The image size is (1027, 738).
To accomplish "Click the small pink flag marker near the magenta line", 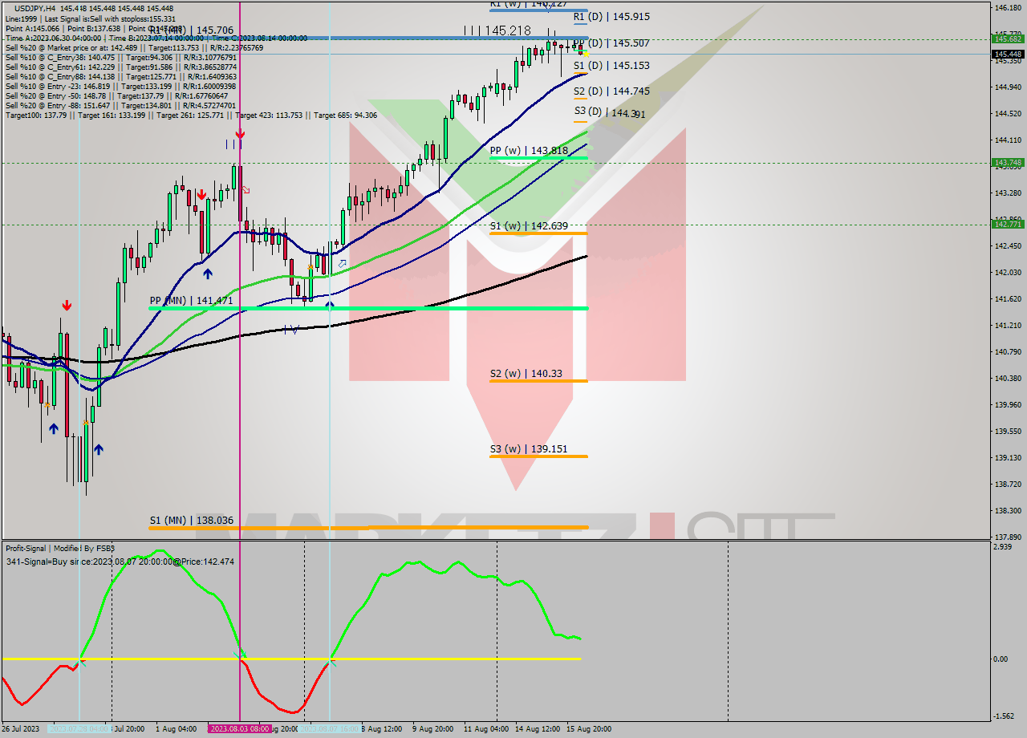I will pyautogui.click(x=246, y=189).
